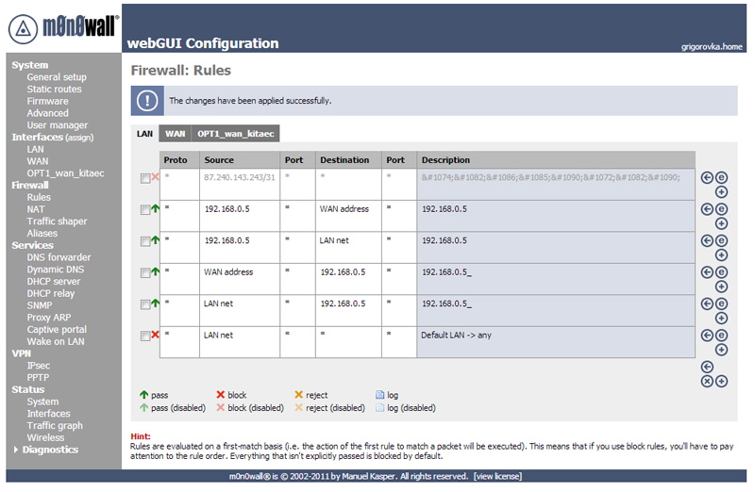
Task: Move selected rules before the 87.240.143.243/31 rule
Action: point(706,177)
